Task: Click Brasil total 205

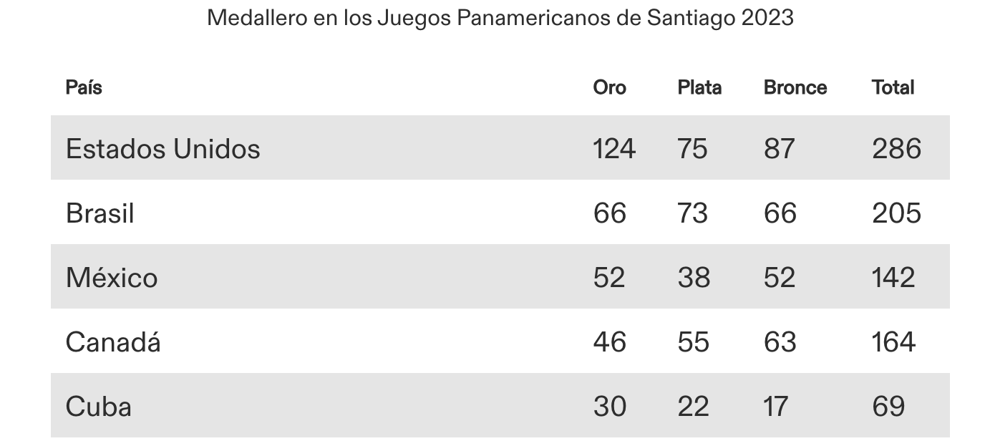Action: click(896, 213)
